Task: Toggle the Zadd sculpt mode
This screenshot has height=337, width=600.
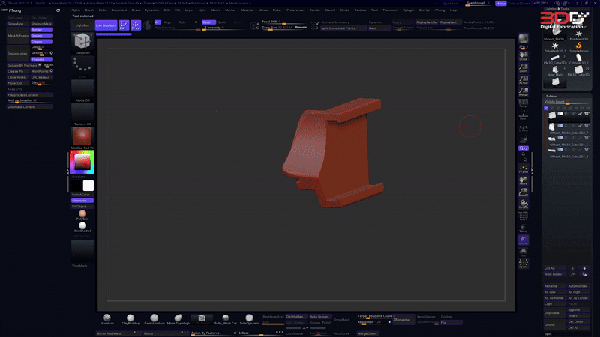Action: [207, 22]
